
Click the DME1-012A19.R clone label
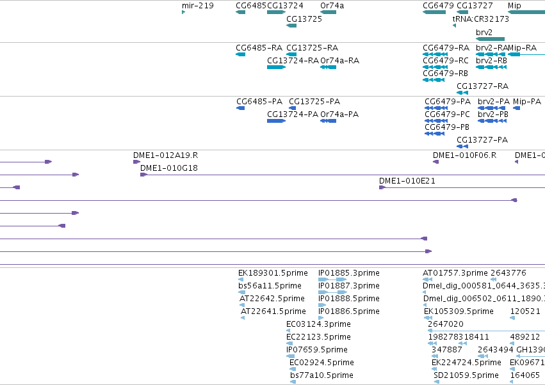click(165, 155)
